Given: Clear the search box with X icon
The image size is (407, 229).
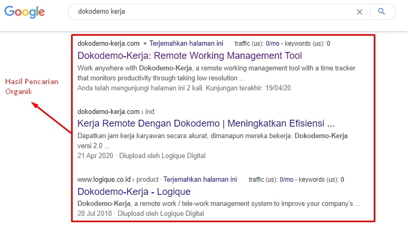Looking at the screenshot, I should tap(360, 12).
